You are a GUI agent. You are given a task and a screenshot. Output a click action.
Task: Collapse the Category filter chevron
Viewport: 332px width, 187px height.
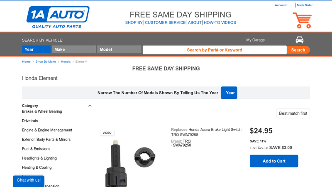click(x=90, y=106)
